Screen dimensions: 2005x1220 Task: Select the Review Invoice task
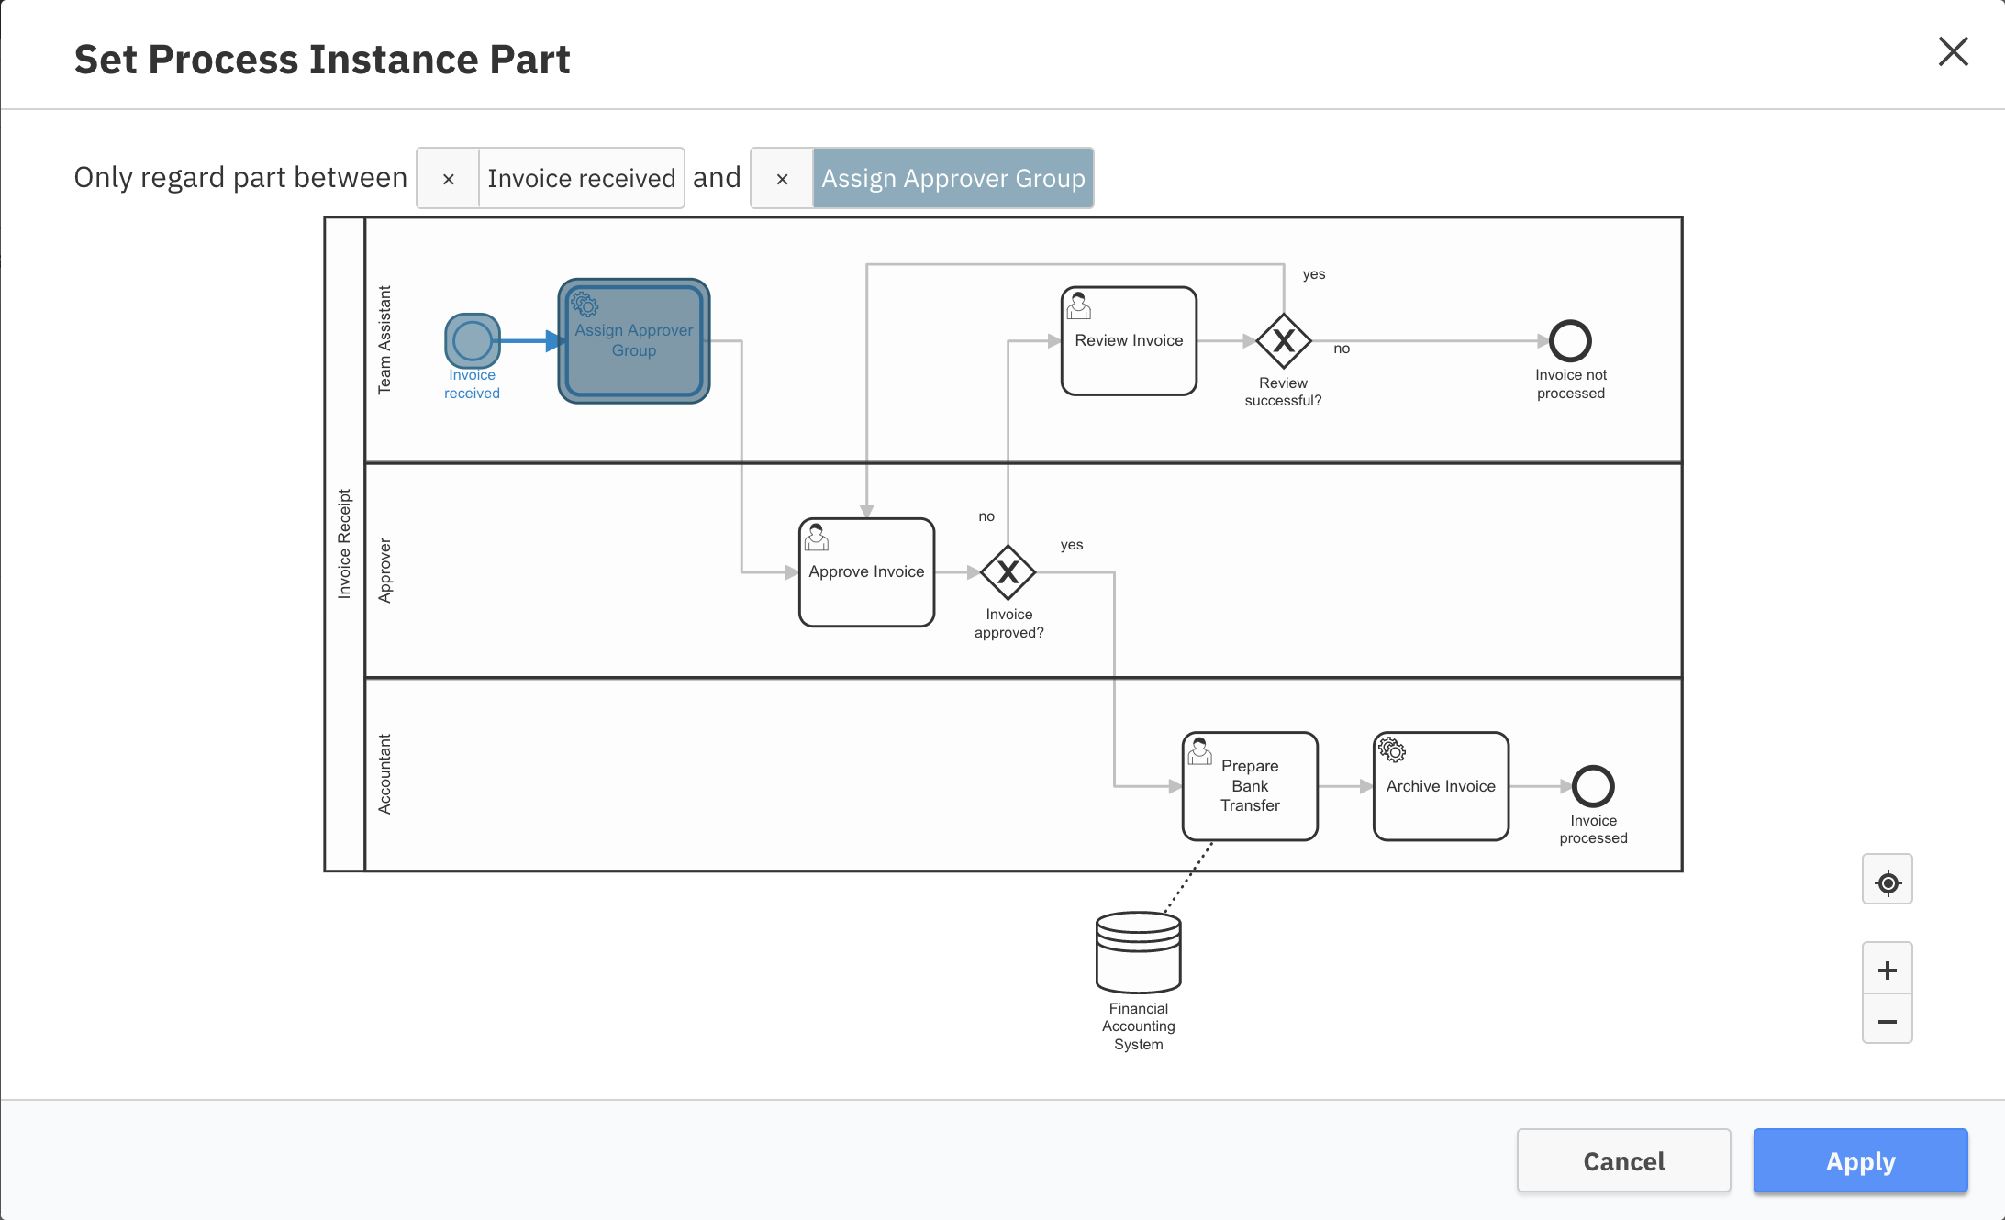[x=1129, y=340]
